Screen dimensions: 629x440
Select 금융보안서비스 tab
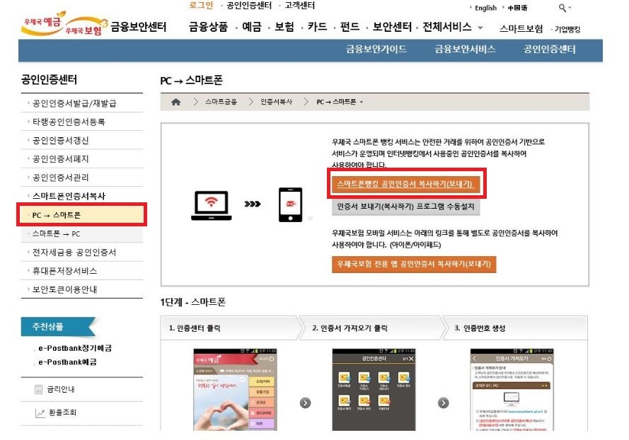tap(466, 50)
